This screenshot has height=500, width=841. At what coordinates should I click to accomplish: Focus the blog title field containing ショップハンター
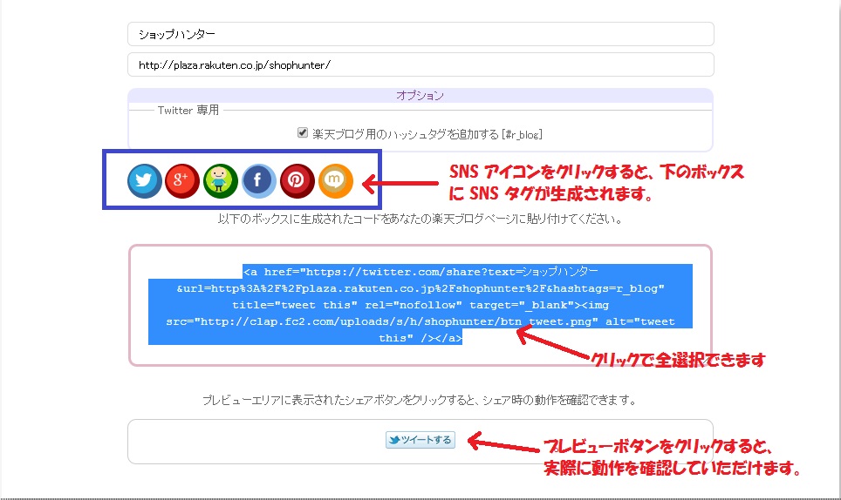click(420, 34)
